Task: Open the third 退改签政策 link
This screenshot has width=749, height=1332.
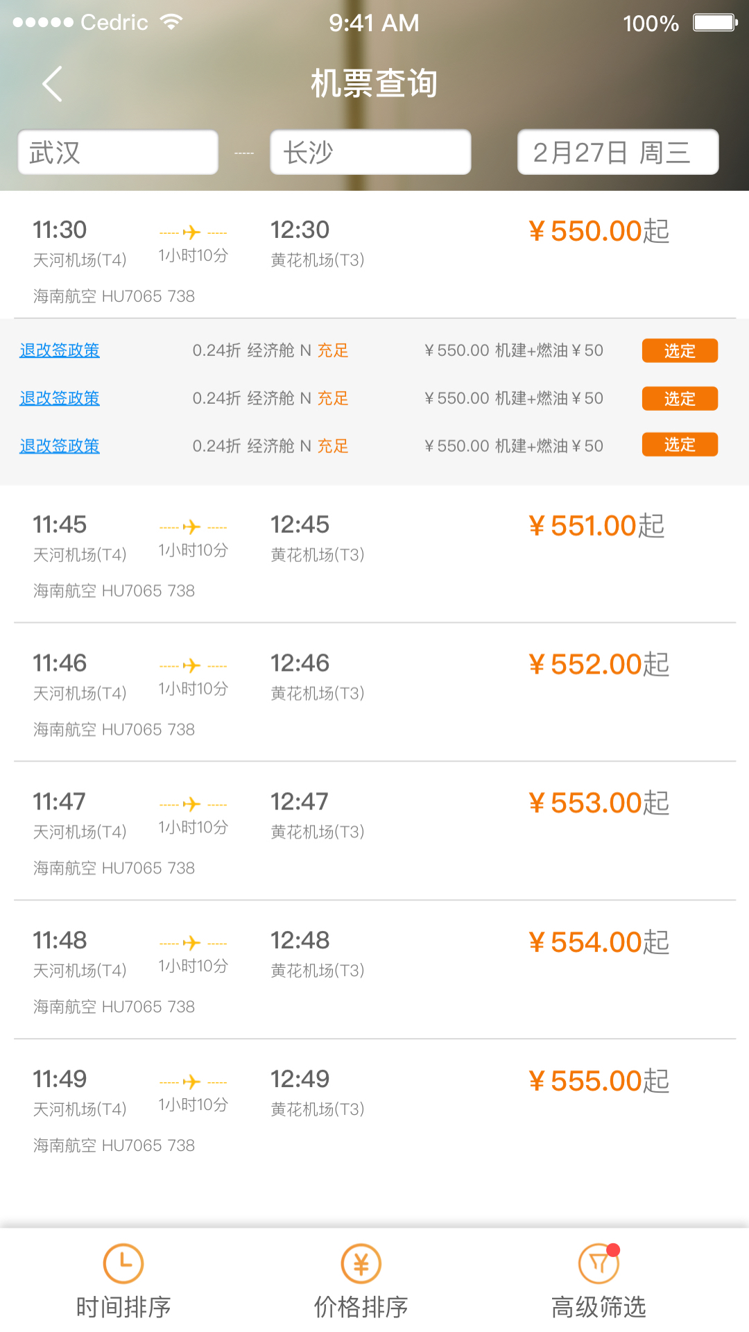Action: tap(60, 446)
